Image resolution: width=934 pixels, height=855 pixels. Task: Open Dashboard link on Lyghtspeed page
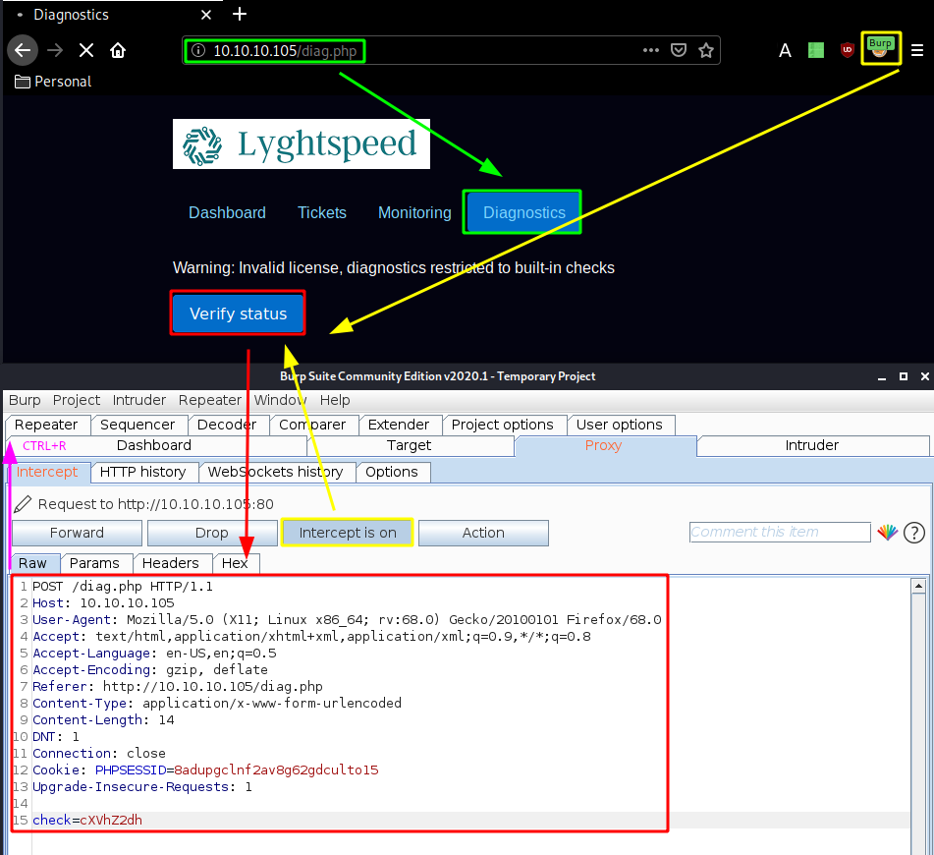tap(228, 213)
